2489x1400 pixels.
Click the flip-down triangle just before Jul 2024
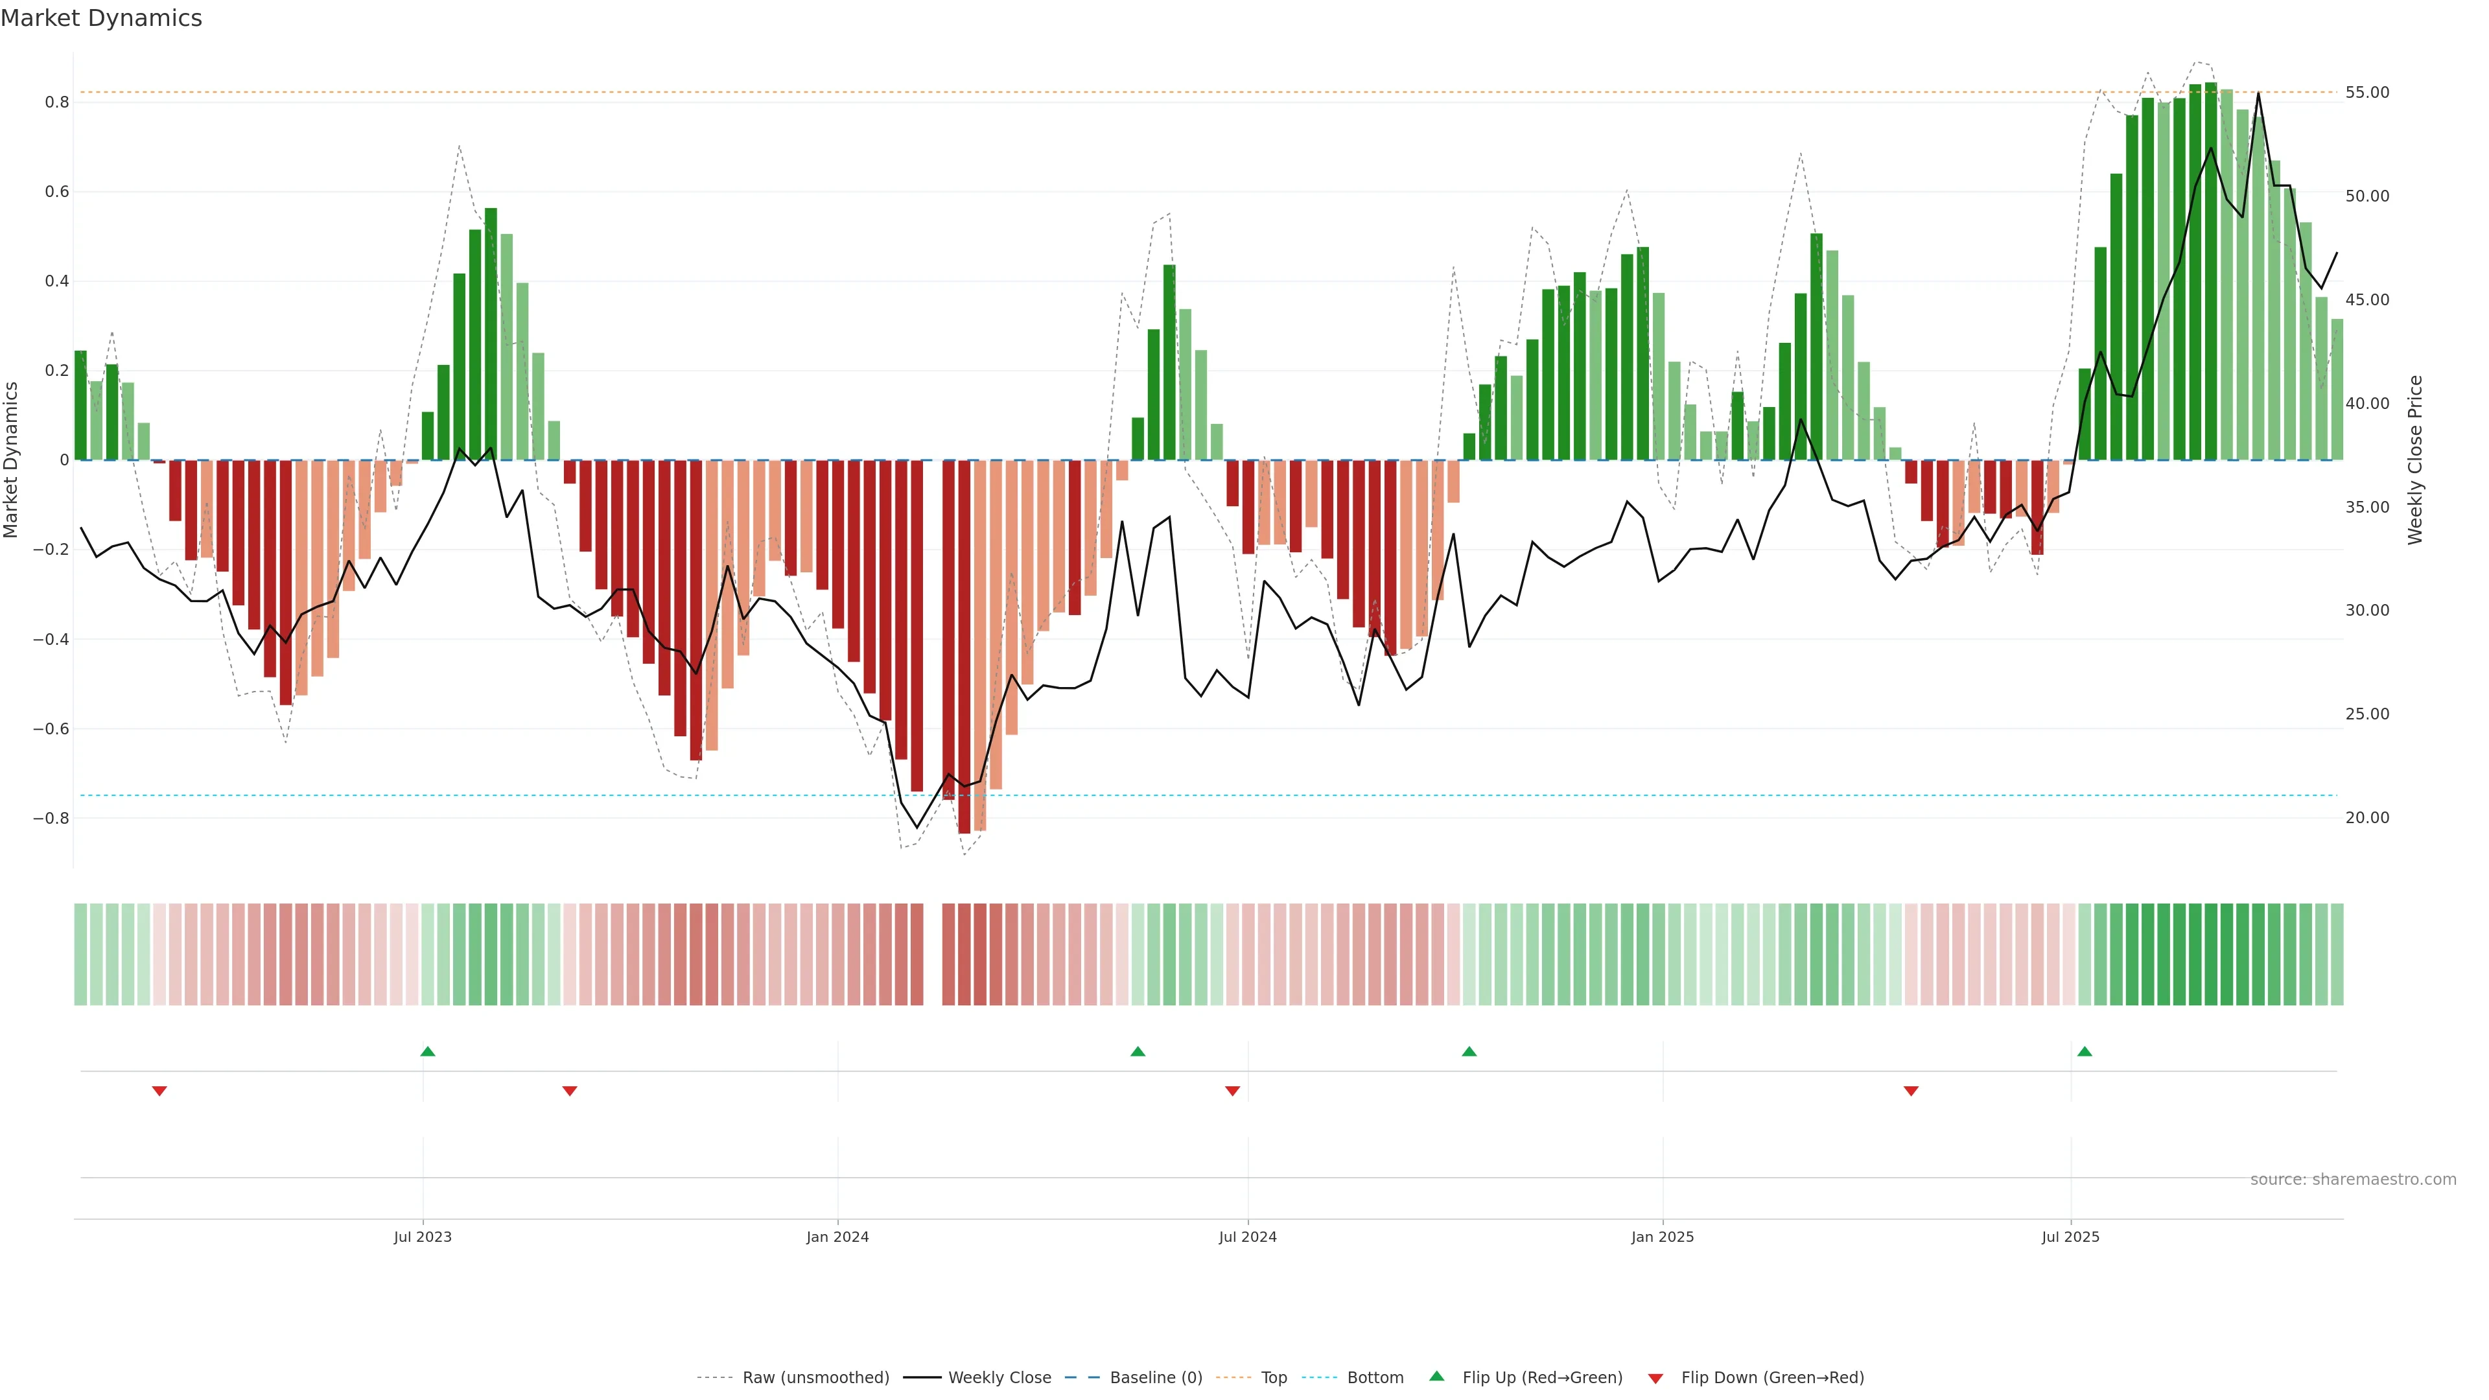(1232, 1091)
